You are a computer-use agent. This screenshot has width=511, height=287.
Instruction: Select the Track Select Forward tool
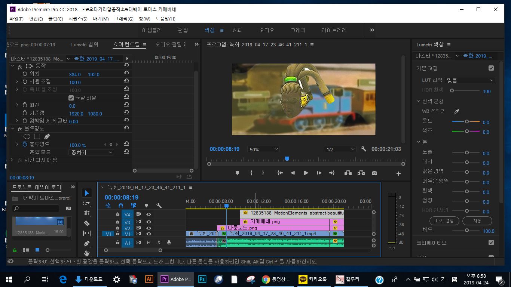[x=87, y=203]
